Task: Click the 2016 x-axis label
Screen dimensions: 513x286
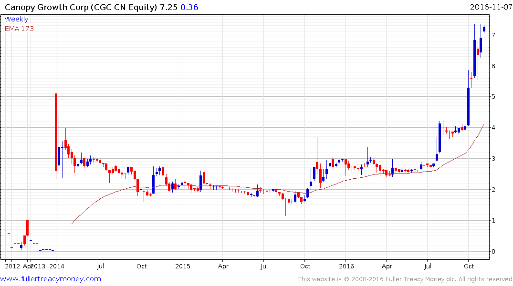Action: (346, 266)
